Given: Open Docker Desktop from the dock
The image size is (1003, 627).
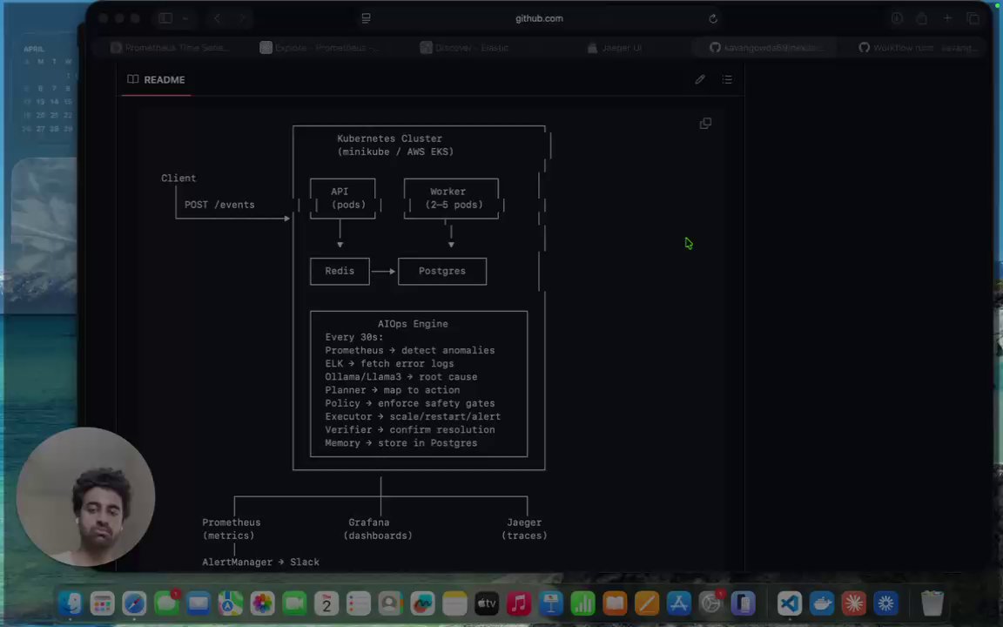Looking at the screenshot, I should click(x=822, y=603).
